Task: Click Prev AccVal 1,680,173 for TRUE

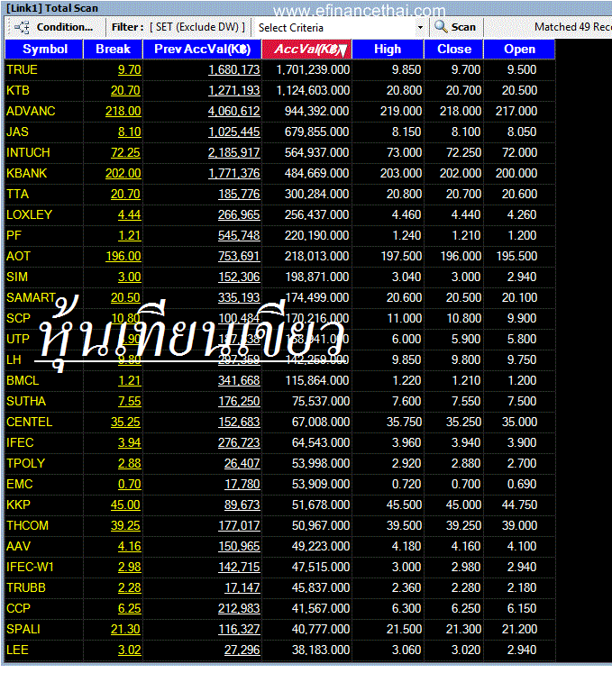Action: click(x=234, y=69)
